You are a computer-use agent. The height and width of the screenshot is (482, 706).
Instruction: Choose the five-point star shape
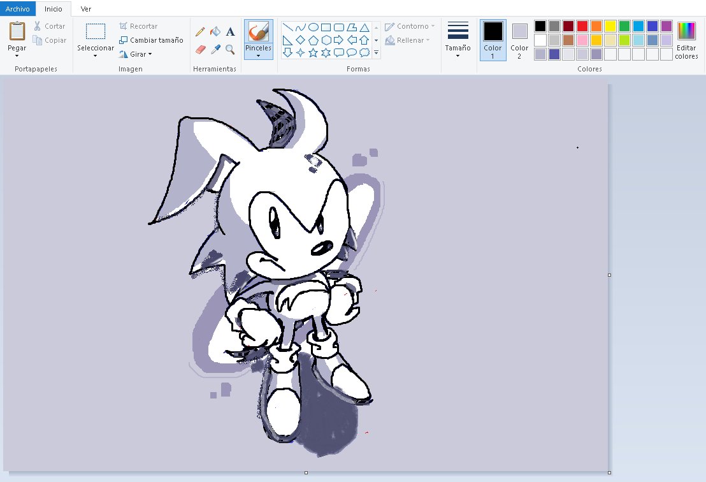313,53
